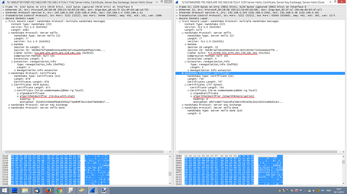Image resolution: width=347 pixels, height=194 pixels.
Task: Expand right window's Server Key Exchange handshake
Action: pos(183,105)
